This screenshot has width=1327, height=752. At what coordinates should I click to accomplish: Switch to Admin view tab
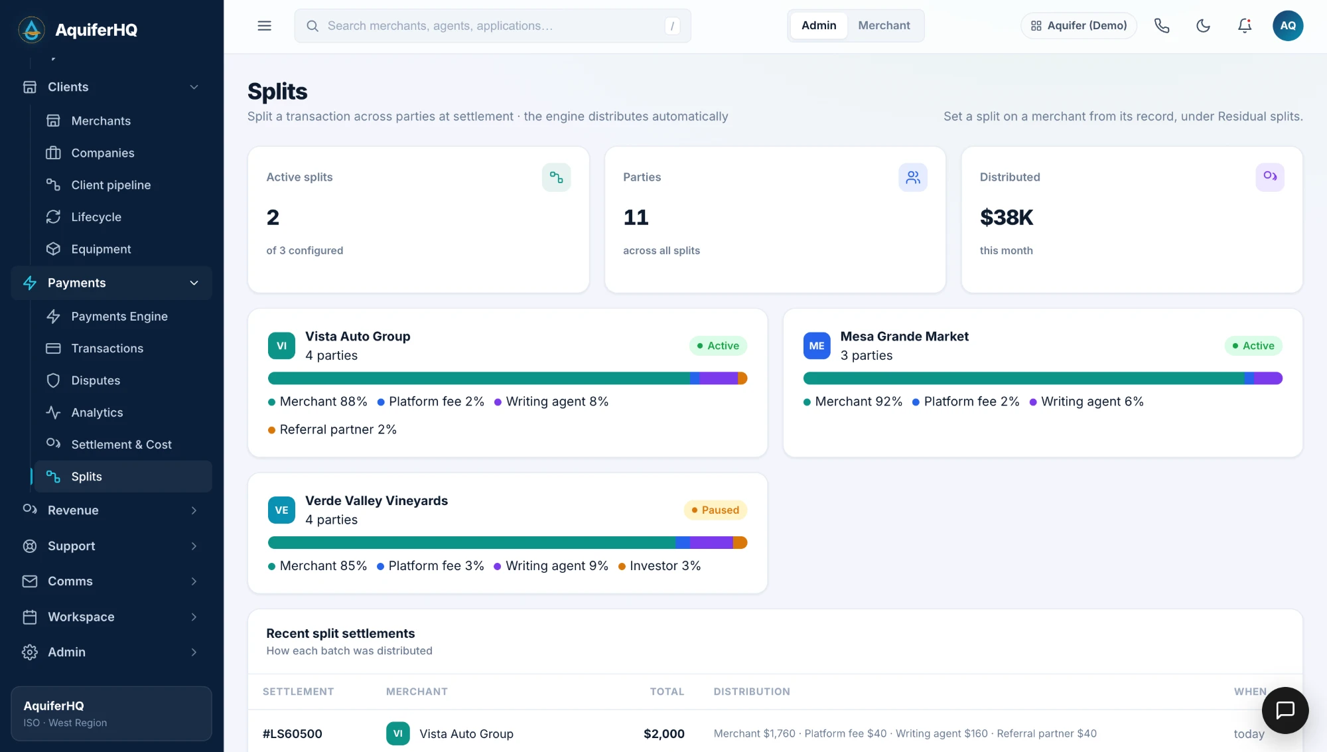click(x=819, y=26)
